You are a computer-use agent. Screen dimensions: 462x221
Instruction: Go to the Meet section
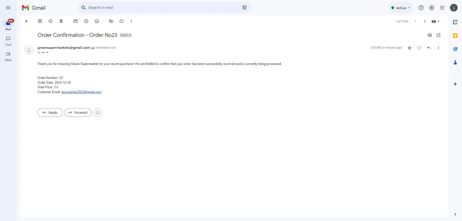[8, 56]
